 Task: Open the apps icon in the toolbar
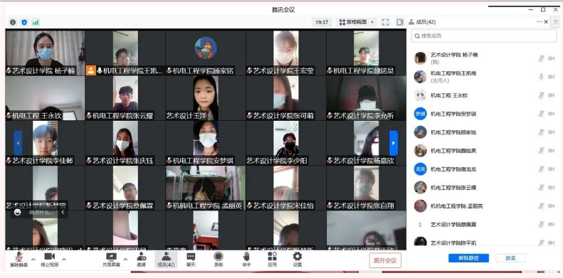(272, 256)
